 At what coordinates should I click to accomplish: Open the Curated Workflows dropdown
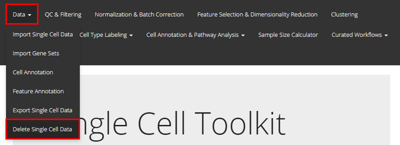coord(359,35)
